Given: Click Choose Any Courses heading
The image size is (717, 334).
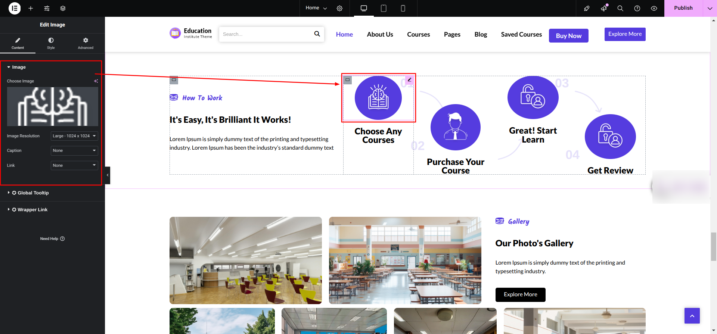Looking at the screenshot, I should point(378,135).
